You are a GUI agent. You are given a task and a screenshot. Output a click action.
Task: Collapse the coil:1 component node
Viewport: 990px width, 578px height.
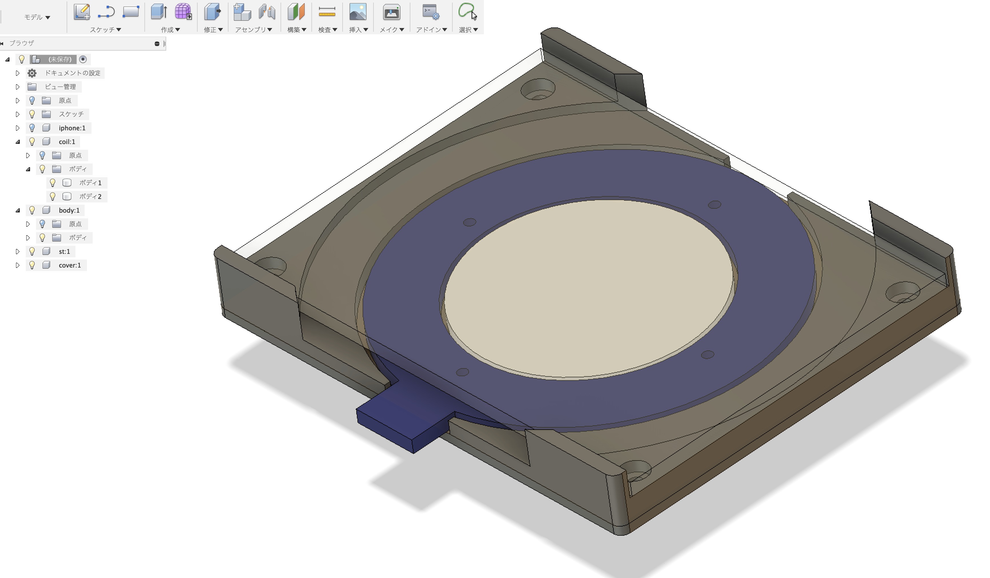point(18,142)
